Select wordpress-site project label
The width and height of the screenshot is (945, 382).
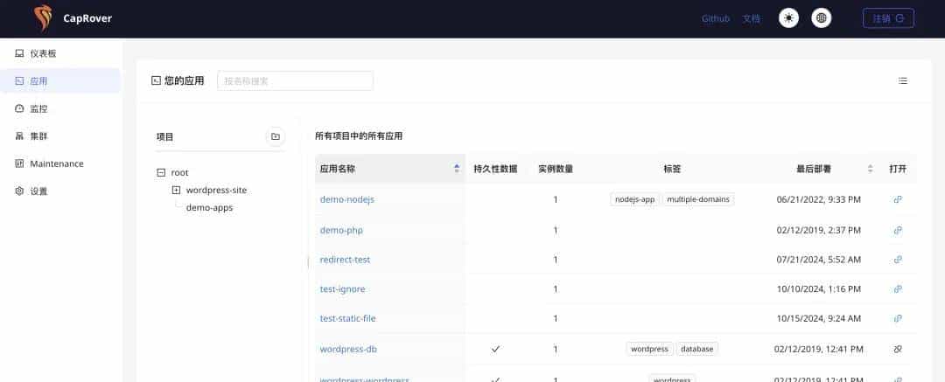[x=216, y=190]
